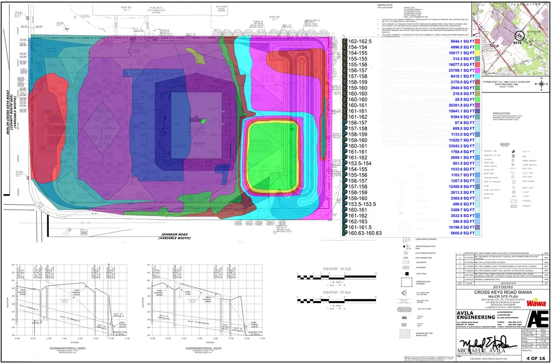This screenshot has height=364, width=552.
Task: Select the P icon on the 33043.3 SQ FT row
Action: point(345,146)
